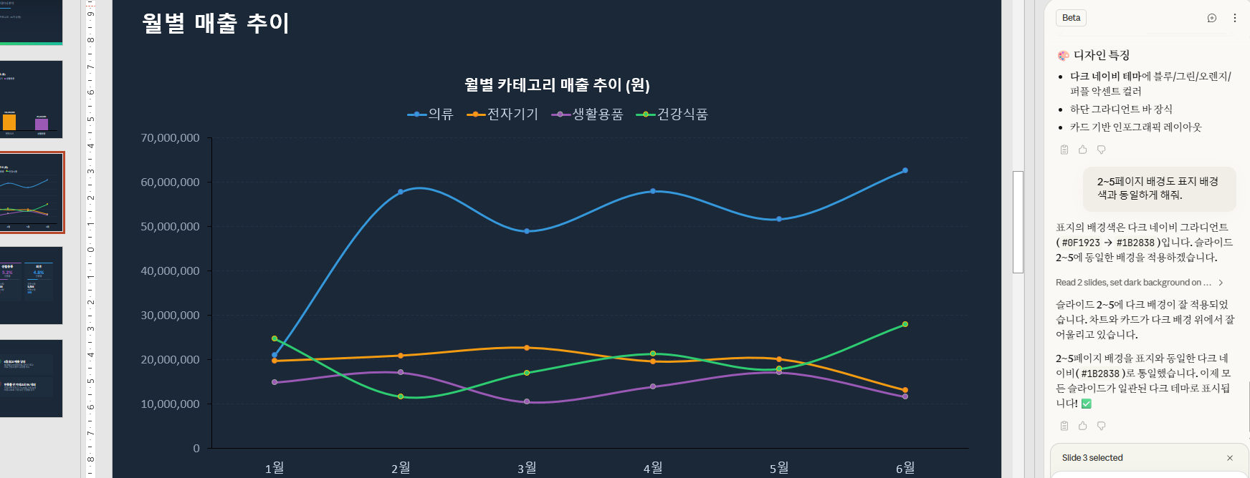
Task: Click the feedback bubble icon next to the three-dot menu
Action: pyautogui.click(x=1212, y=17)
